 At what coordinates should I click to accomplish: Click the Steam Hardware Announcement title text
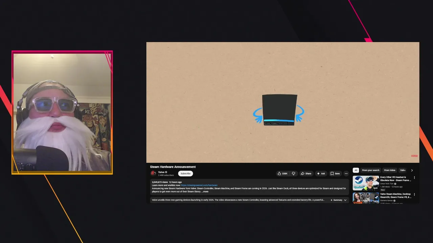173,167
